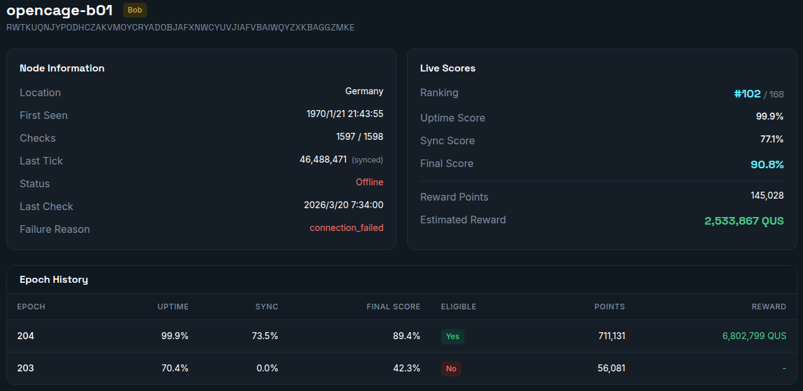The height and width of the screenshot is (391, 803).
Task: Click the Bob badge next to node name
Action: tap(134, 10)
